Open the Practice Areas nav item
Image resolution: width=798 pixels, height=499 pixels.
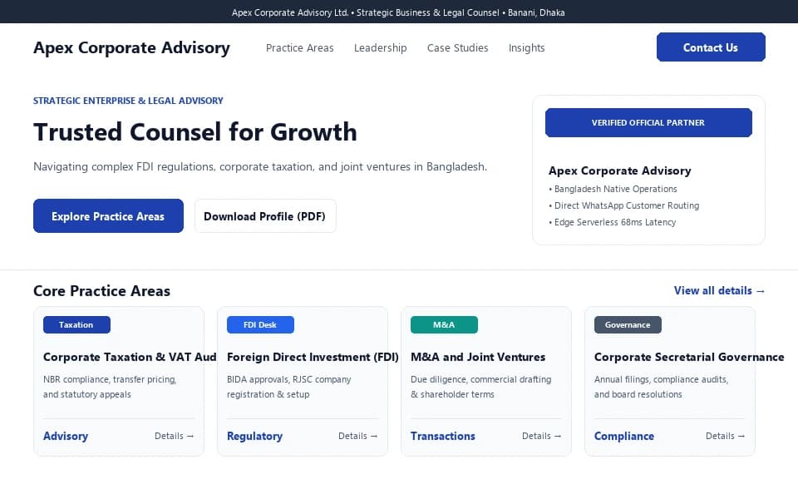300,48
